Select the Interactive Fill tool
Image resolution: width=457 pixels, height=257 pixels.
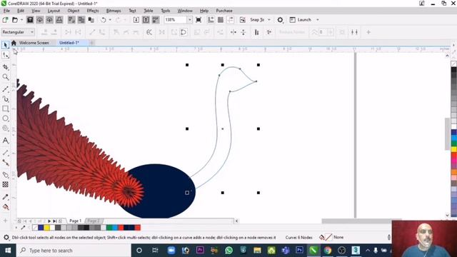pyautogui.click(x=5, y=207)
